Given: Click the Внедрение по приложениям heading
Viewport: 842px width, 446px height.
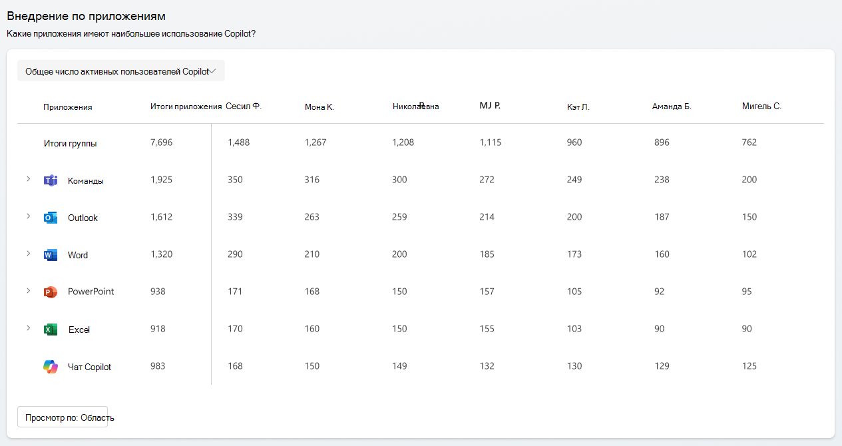Looking at the screenshot, I should pyautogui.click(x=87, y=16).
